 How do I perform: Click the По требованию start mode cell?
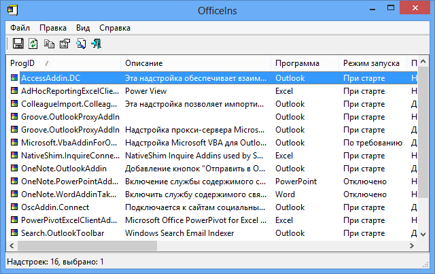click(372, 143)
